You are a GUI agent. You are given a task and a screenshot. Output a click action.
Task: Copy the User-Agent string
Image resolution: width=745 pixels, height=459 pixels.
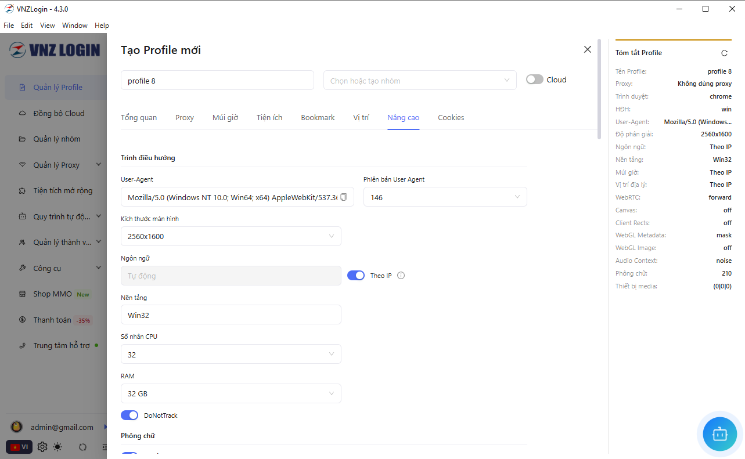(x=343, y=197)
